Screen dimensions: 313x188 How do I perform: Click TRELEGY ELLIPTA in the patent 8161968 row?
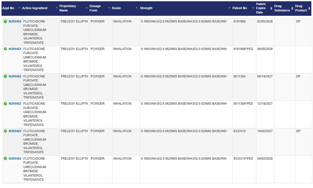(74, 22)
